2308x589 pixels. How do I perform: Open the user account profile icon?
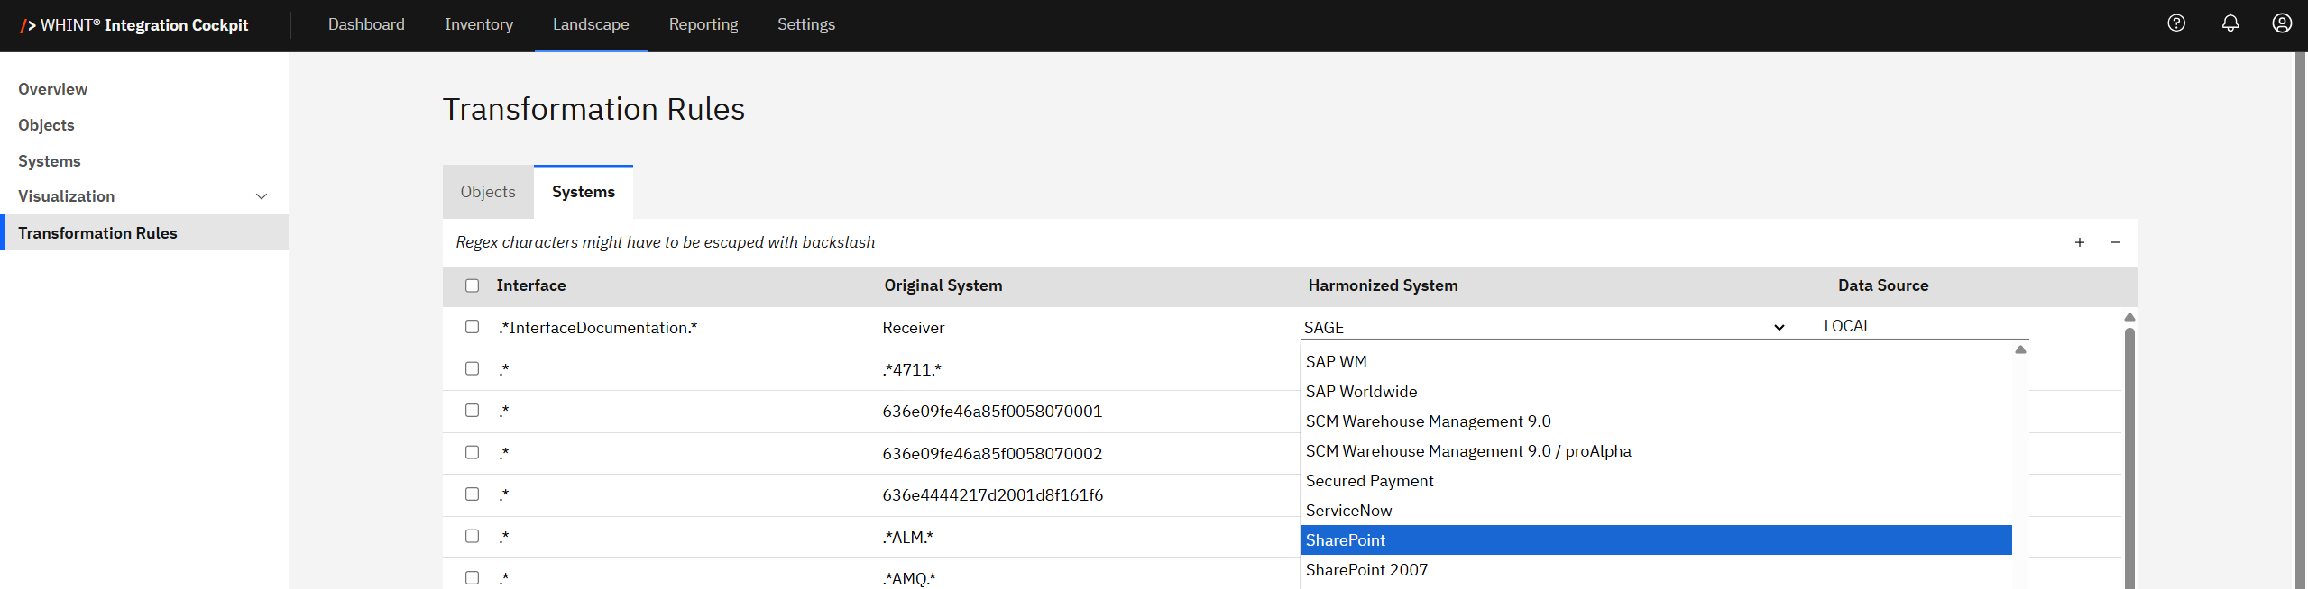tap(2282, 23)
